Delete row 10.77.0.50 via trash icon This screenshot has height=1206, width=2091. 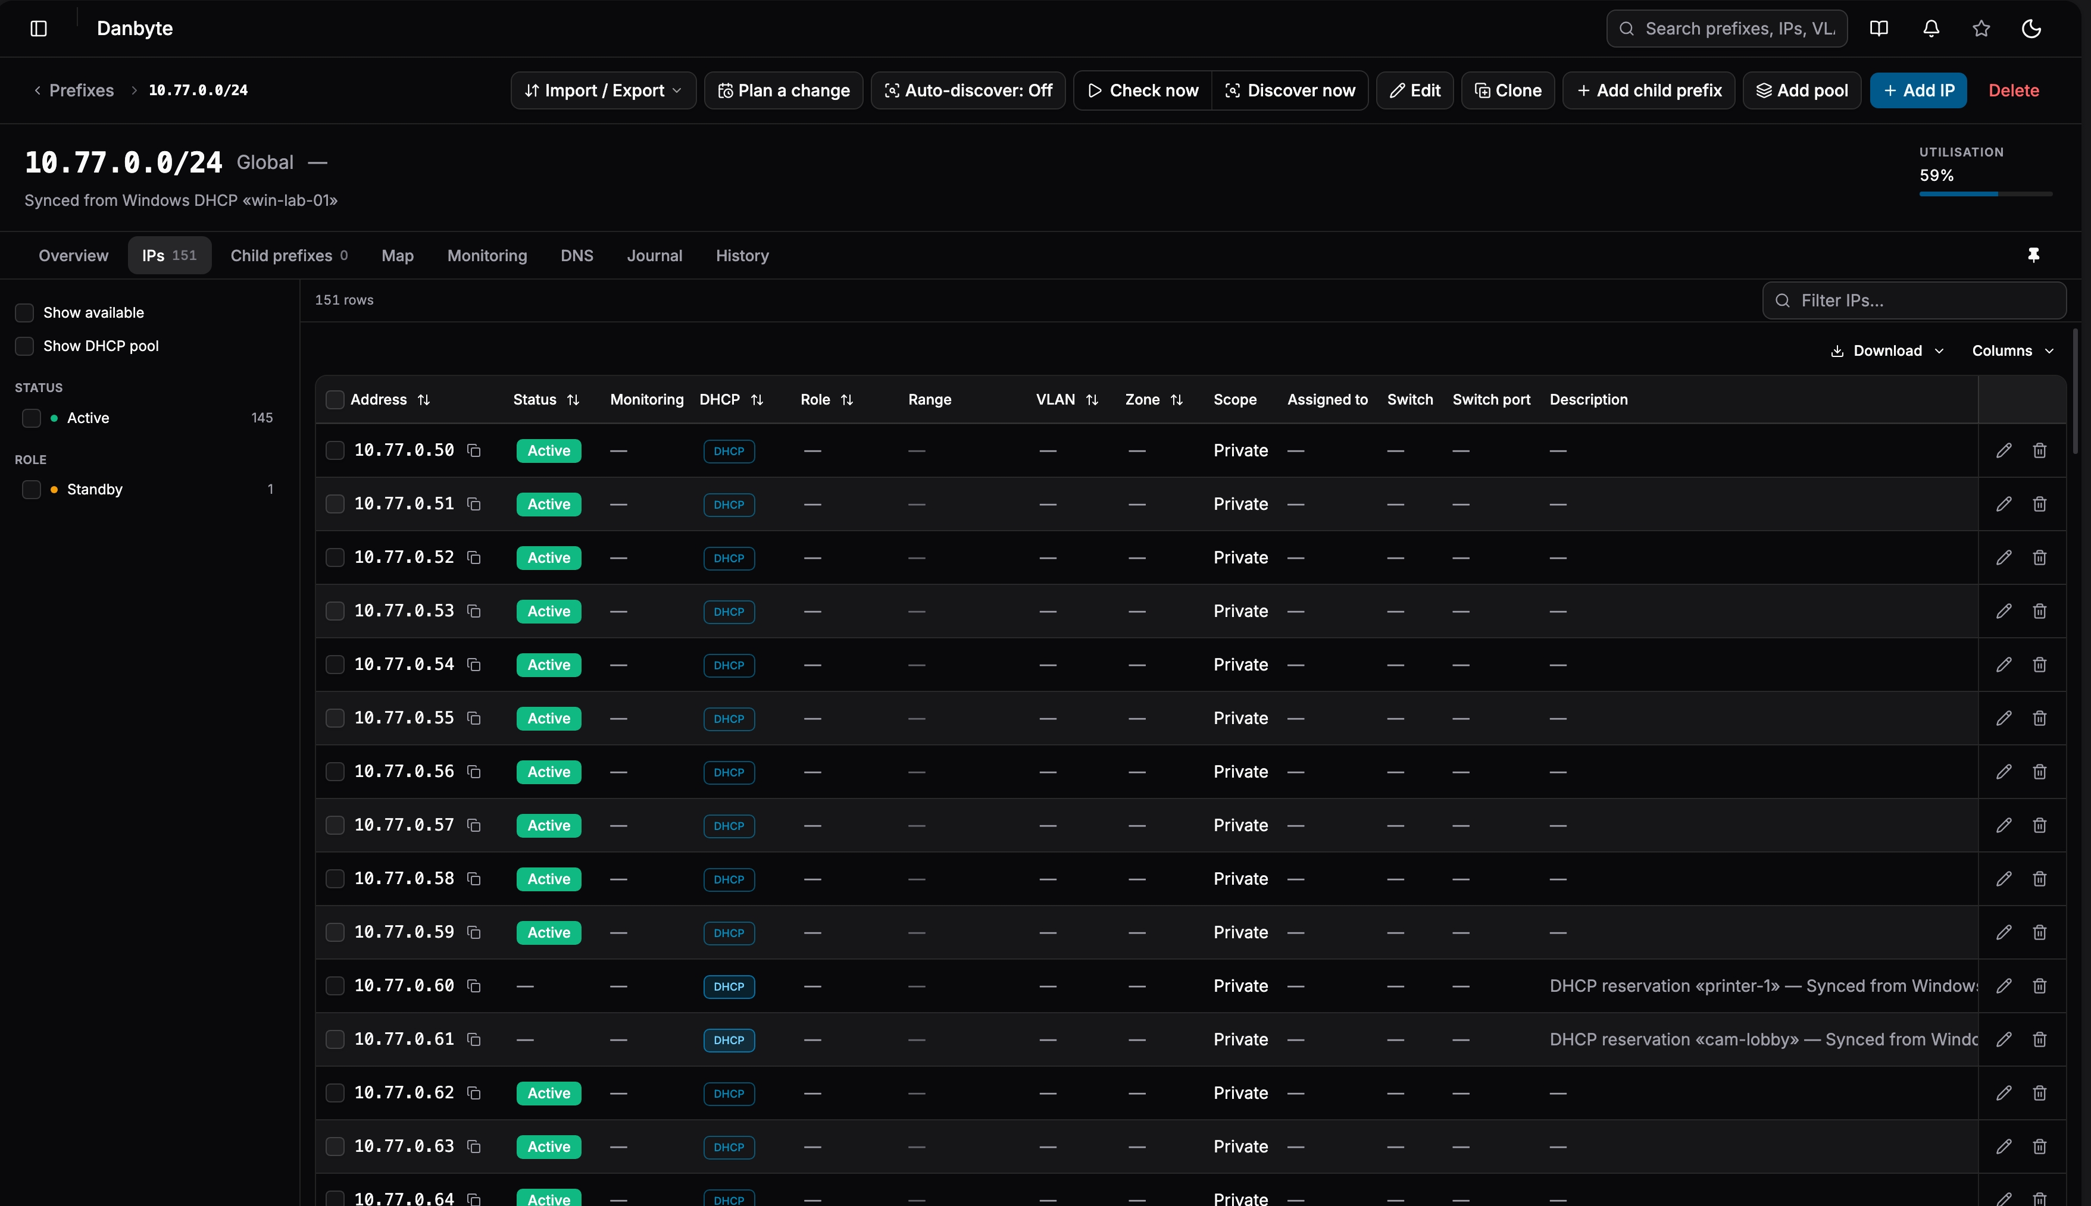2040,450
